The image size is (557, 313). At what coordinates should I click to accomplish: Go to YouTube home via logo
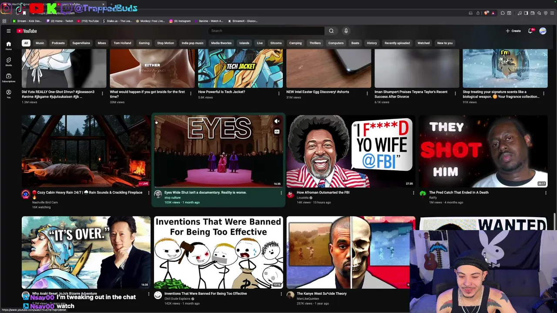tap(27, 31)
